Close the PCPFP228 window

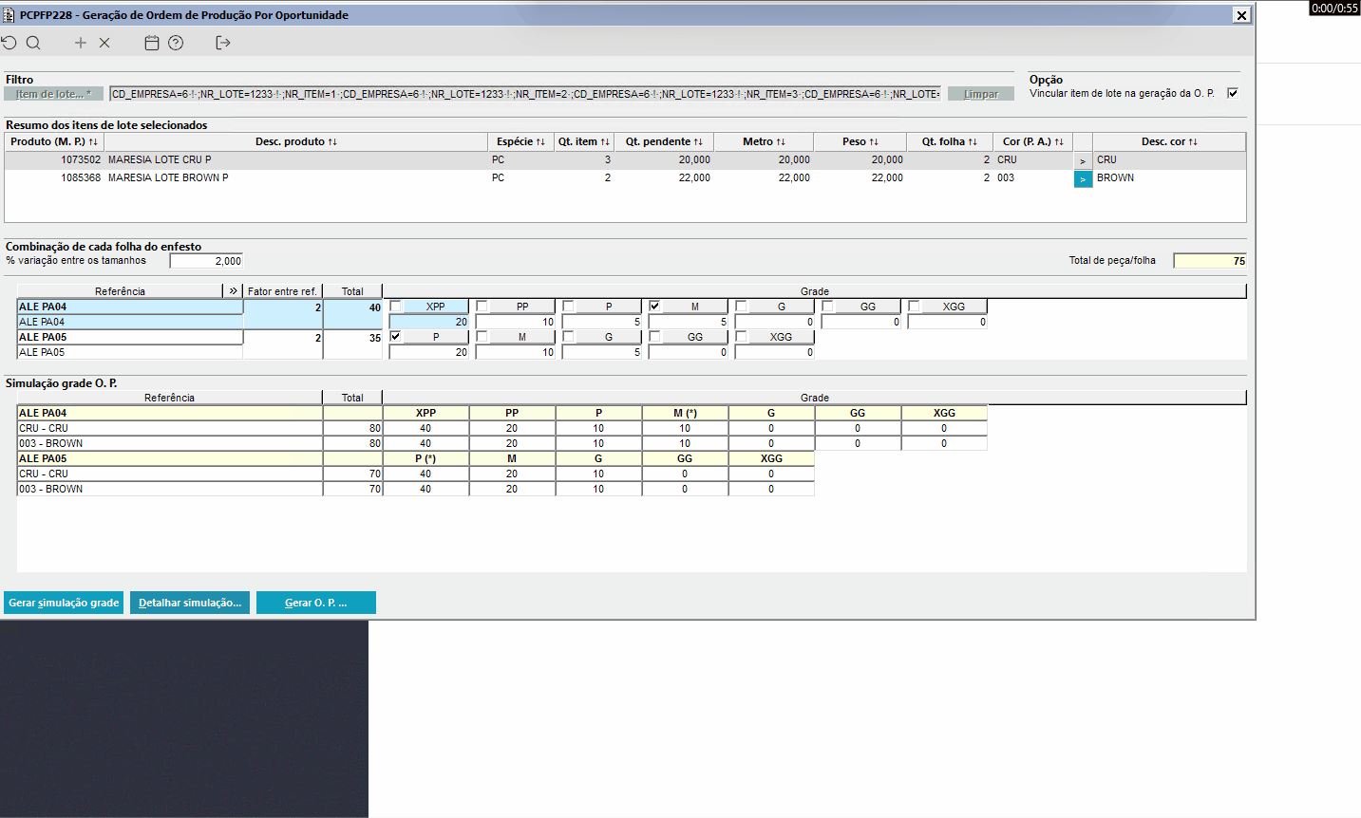point(1241,15)
